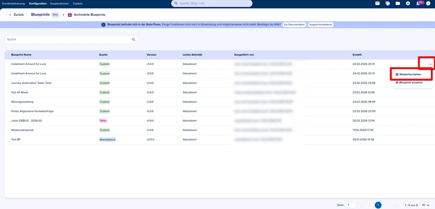
Task: Click created date 17.02.2026 17:30
Action: tap(363, 130)
